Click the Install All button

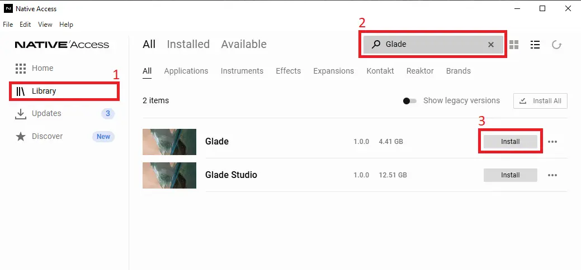click(x=540, y=101)
